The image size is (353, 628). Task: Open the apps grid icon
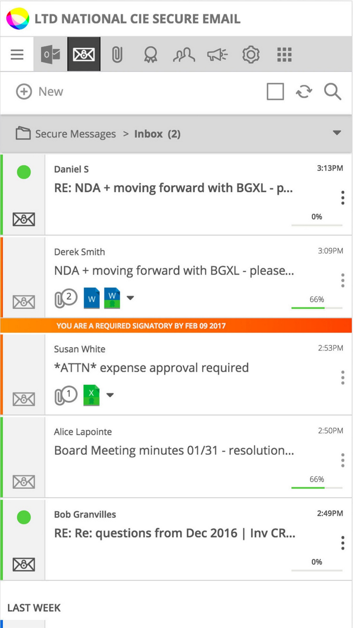tap(285, 55)
